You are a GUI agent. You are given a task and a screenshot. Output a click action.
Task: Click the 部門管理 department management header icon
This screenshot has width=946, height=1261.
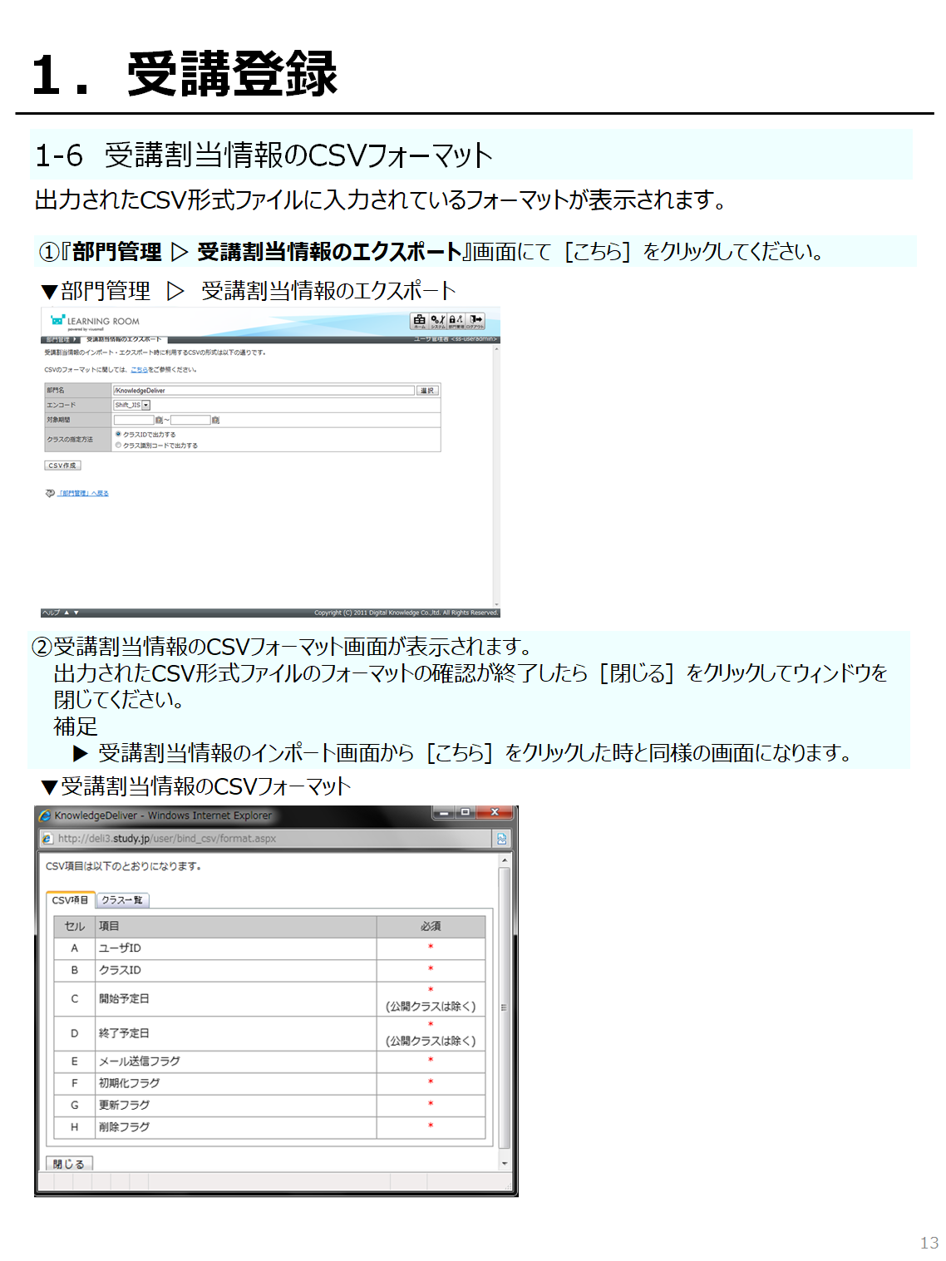(x=456, y=321)
